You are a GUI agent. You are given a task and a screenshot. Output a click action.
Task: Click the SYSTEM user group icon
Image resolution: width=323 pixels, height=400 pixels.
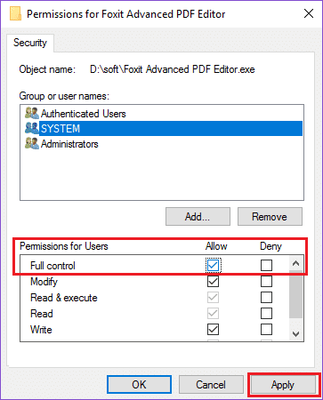point(32,128)
